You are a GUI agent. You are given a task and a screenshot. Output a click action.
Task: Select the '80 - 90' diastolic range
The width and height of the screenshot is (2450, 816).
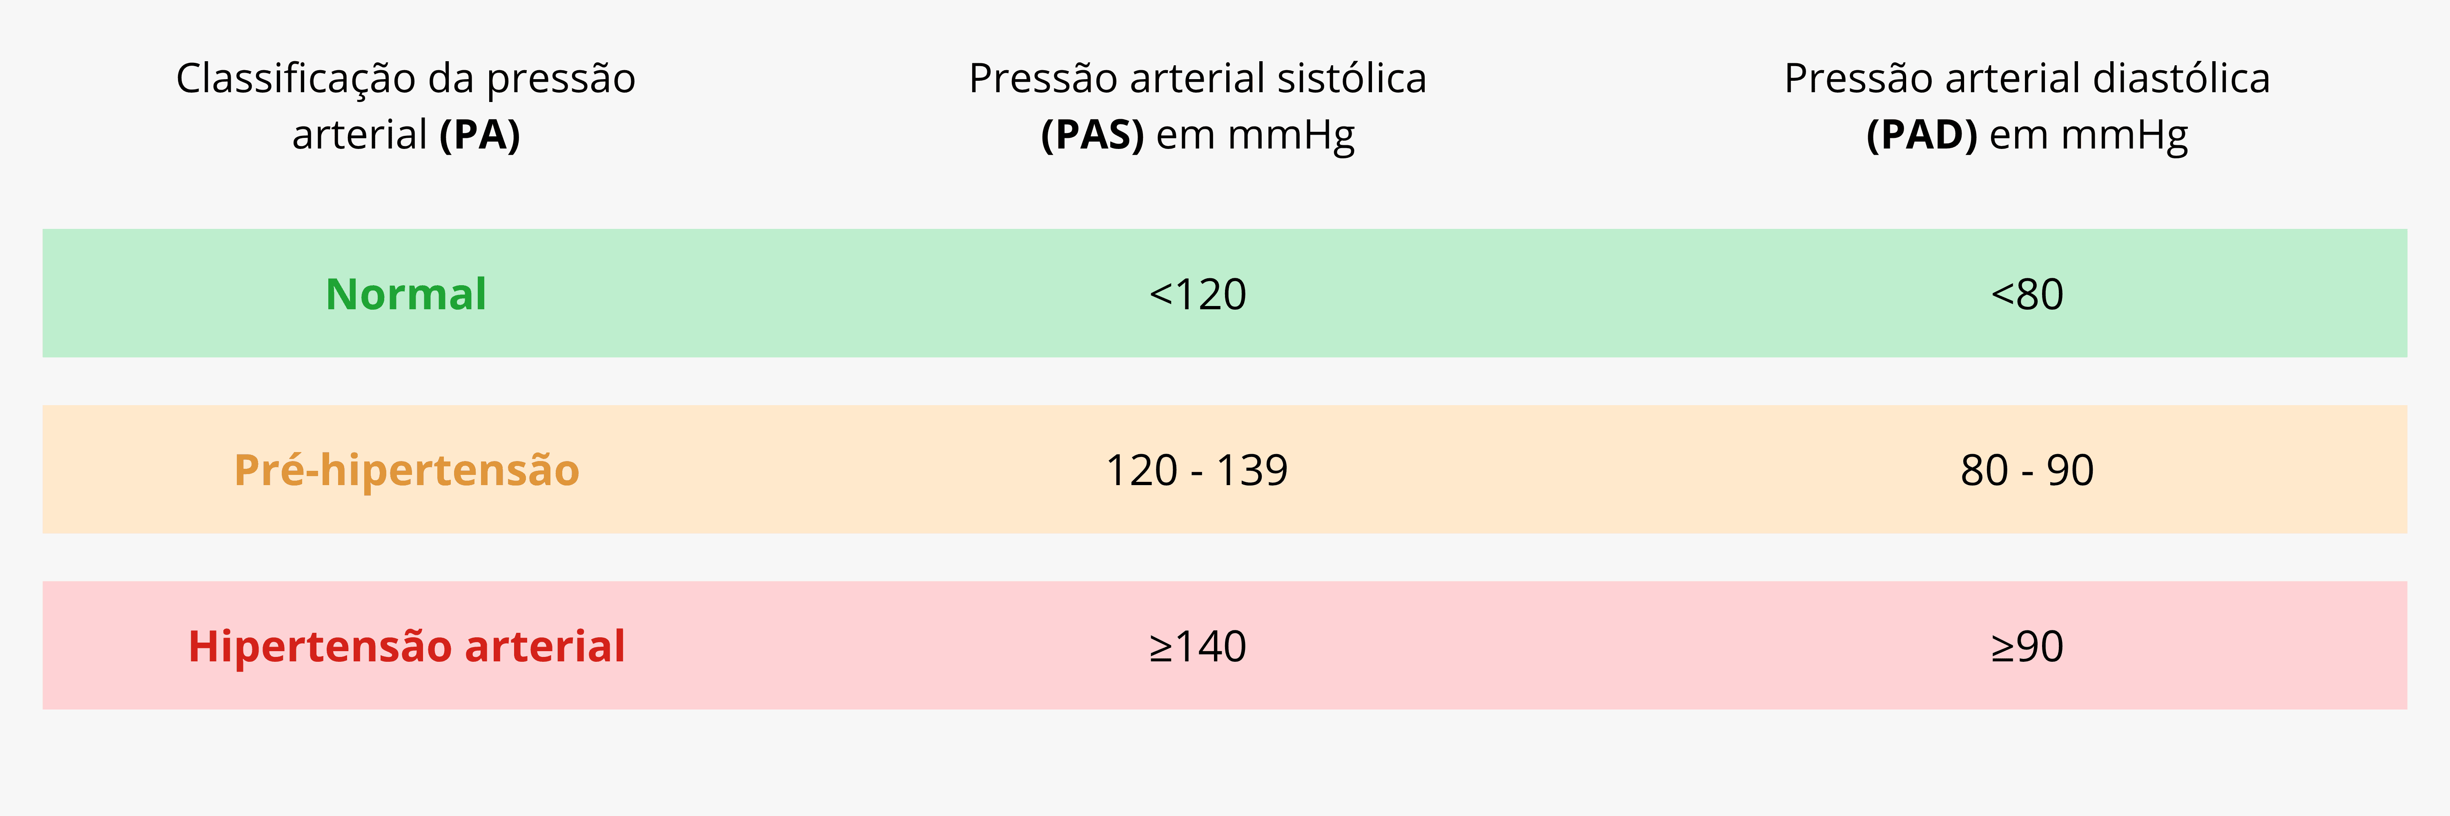point(2027,470)
